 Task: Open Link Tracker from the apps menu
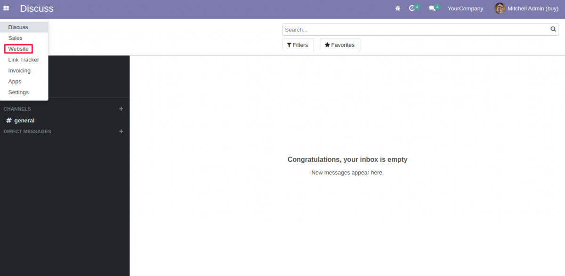(x=24, y=60)
